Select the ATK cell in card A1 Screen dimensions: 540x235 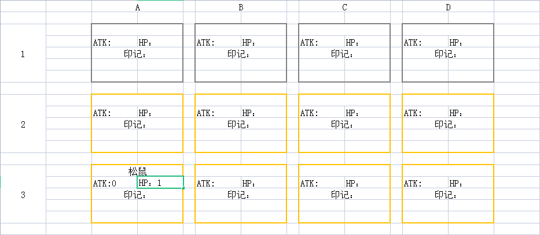pos(103,43)
